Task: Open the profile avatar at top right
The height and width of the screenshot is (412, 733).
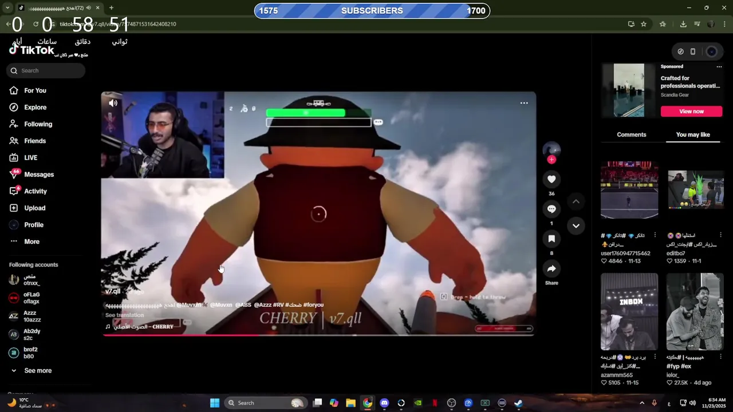Action: [x=711, y=51]
